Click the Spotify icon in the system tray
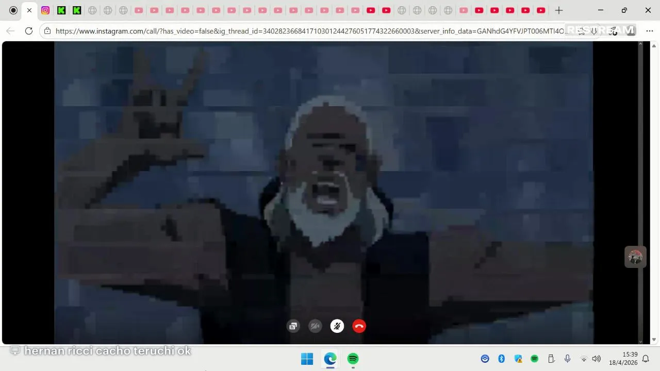Viewport: 660px width, 371px height. [535, 359]
